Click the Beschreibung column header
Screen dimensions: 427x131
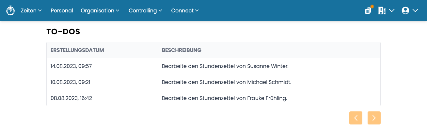click(182, 50)
